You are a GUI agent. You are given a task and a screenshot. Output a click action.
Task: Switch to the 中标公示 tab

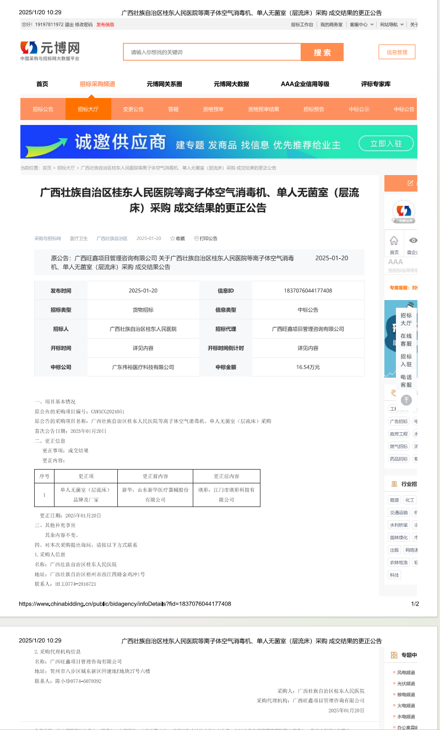click(x=359, y=109)
